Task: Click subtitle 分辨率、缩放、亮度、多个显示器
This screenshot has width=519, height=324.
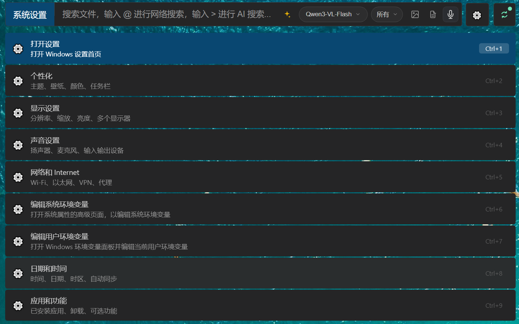Action: 80,118
